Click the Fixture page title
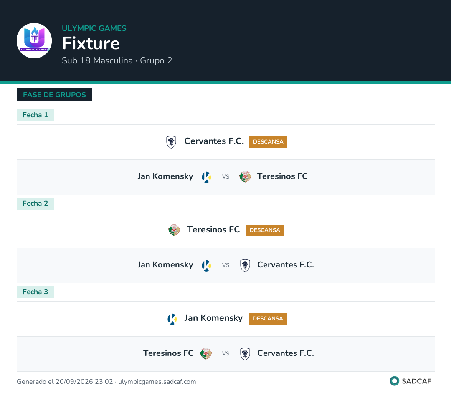The image size is (451, 403). 91,43
